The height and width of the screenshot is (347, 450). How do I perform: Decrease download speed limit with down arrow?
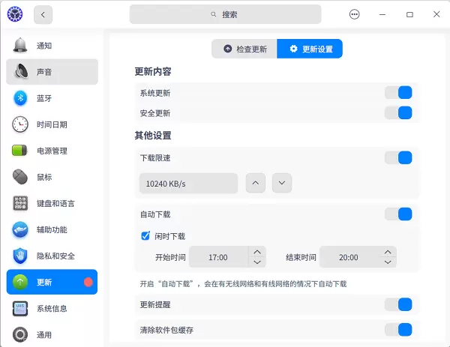pos(281,183)
